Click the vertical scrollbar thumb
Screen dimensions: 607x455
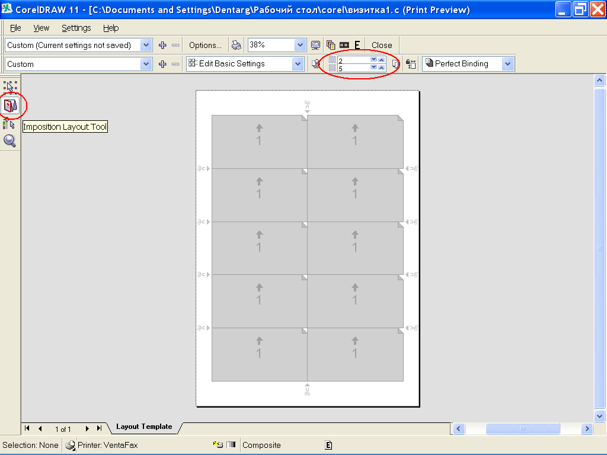coord(600,248)
